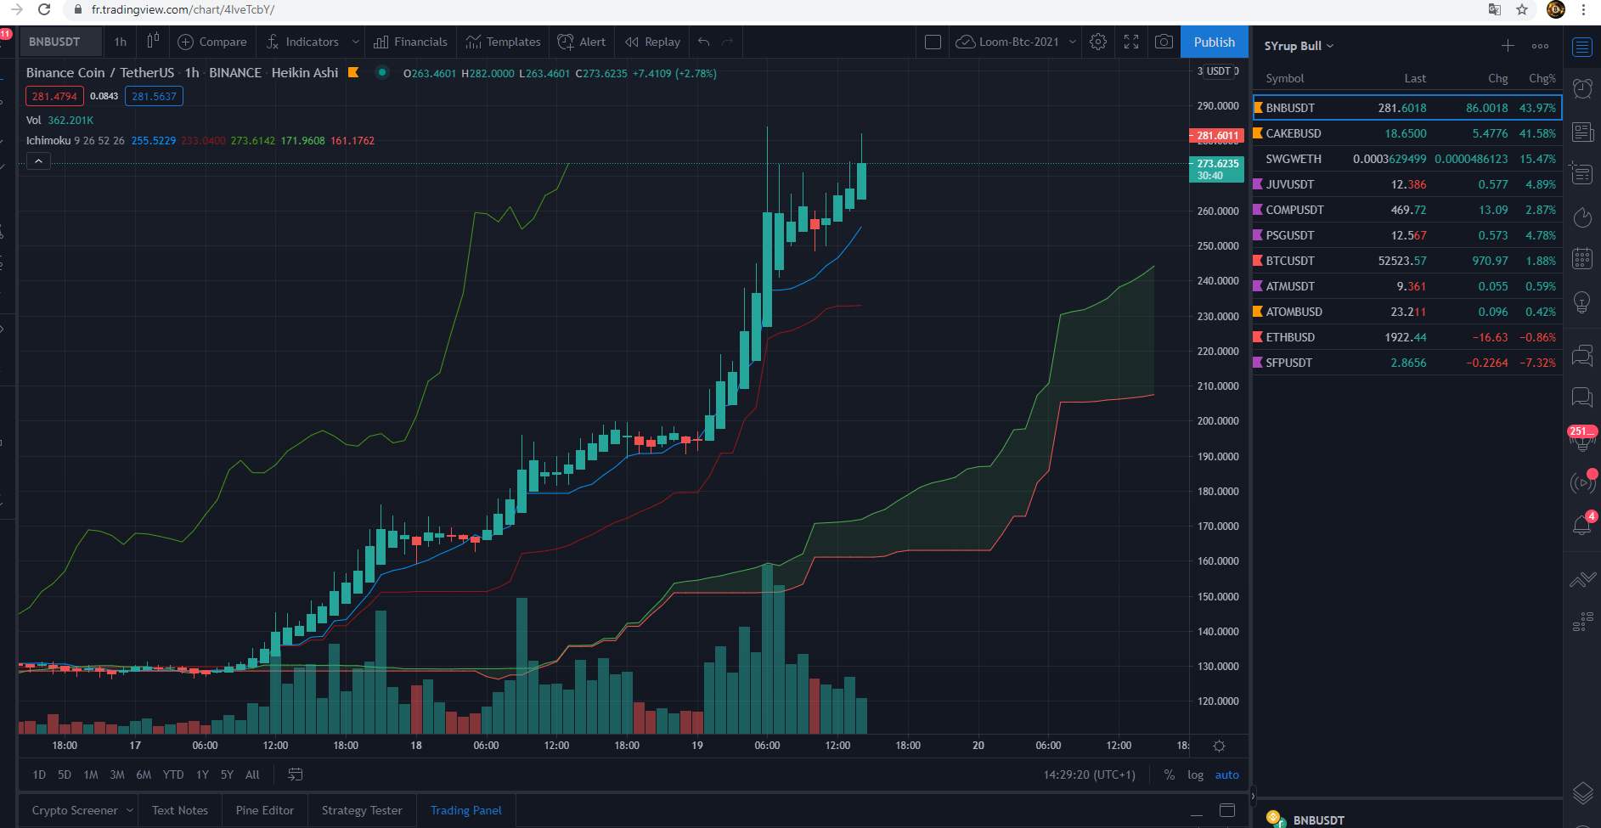This screenshot has height=828, width=1601.
Task: Open the Financials menu
Action: (411, 42)
